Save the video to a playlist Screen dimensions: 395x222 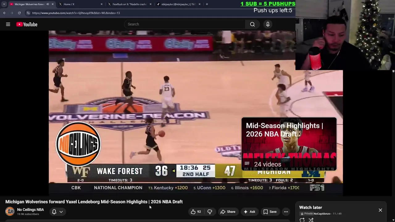tap(270, 212)
